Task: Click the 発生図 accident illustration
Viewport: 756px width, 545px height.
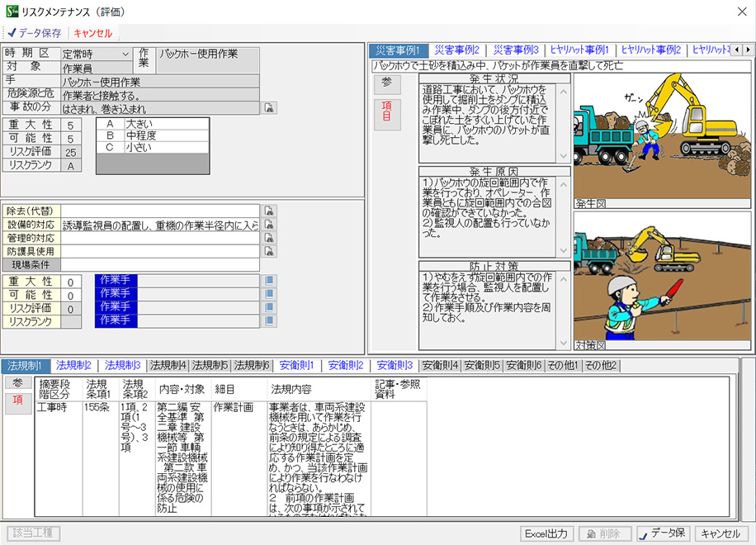Action: 662,136
